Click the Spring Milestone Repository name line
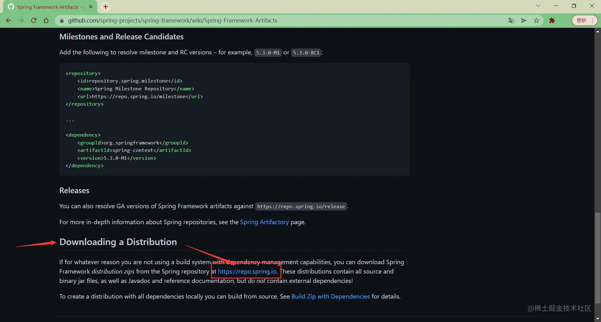The width and height of the screenshot is (601, 322). coord(136,89)
